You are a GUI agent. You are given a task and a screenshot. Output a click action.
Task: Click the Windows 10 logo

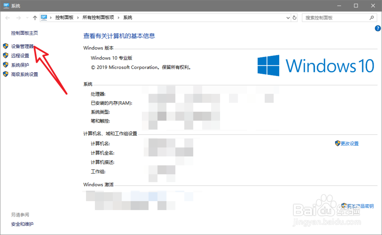(x=316, y=66)
